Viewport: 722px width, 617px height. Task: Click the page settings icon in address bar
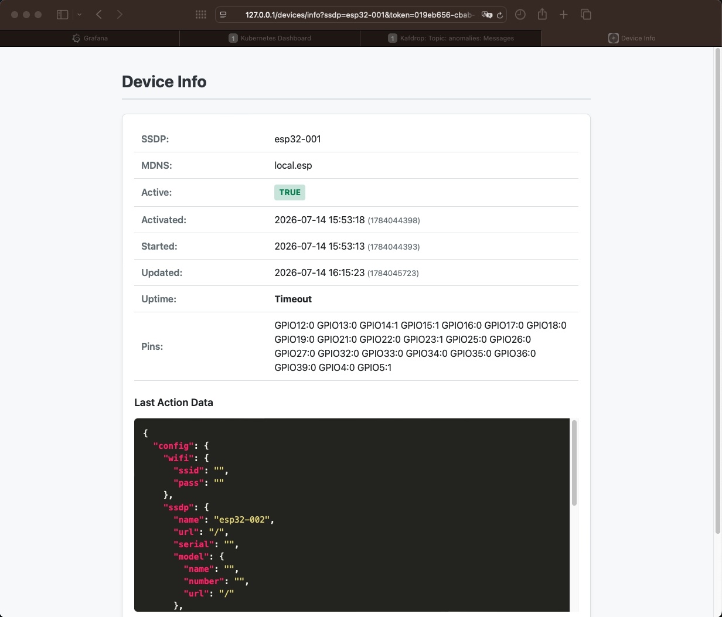coord(223,15)
